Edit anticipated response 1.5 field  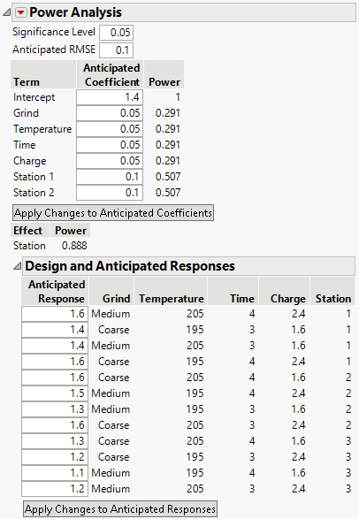[55, 393]
